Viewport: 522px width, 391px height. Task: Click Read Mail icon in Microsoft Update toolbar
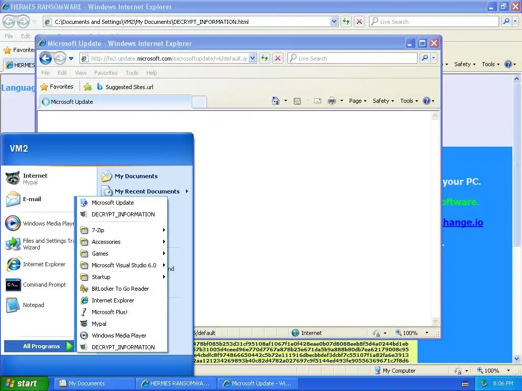click(318, 101)
